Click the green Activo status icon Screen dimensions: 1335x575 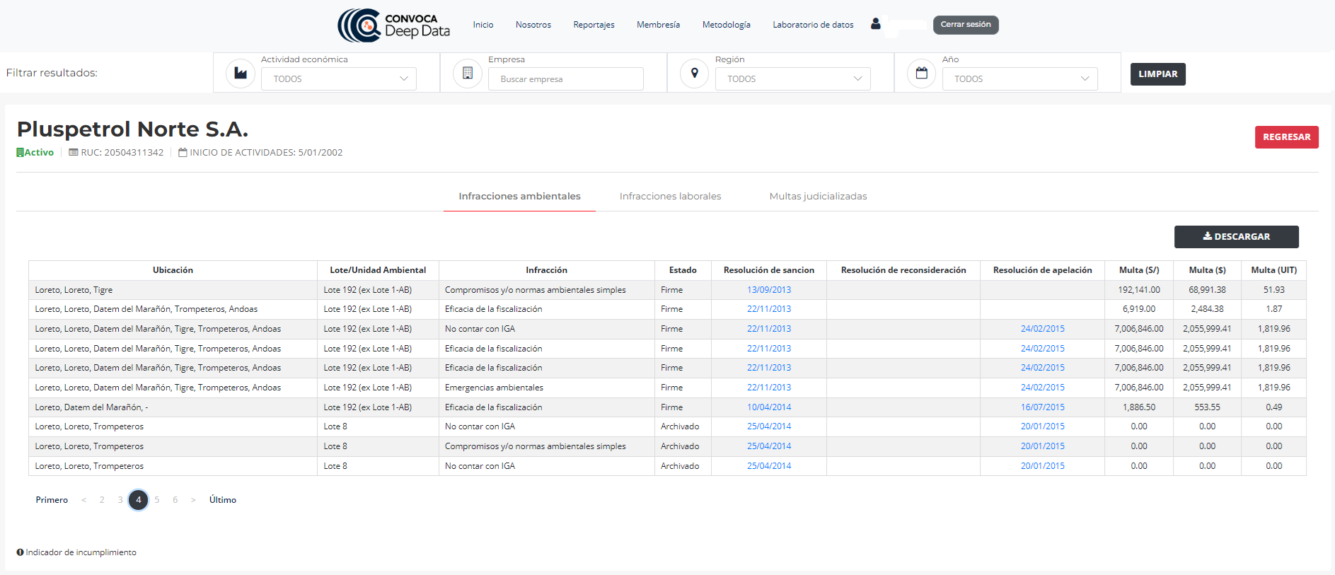[21, 152]
